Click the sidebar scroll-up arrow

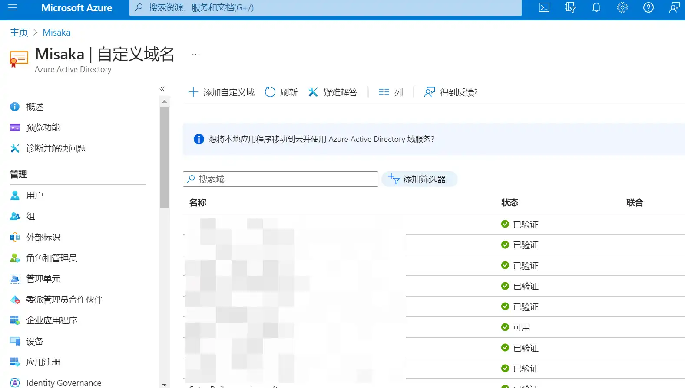point(164,101)
